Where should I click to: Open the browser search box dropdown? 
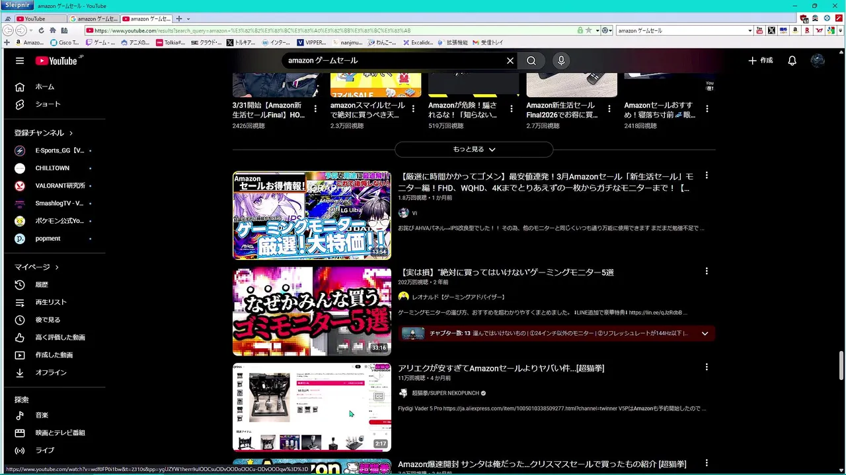click(x=750, y=30)
